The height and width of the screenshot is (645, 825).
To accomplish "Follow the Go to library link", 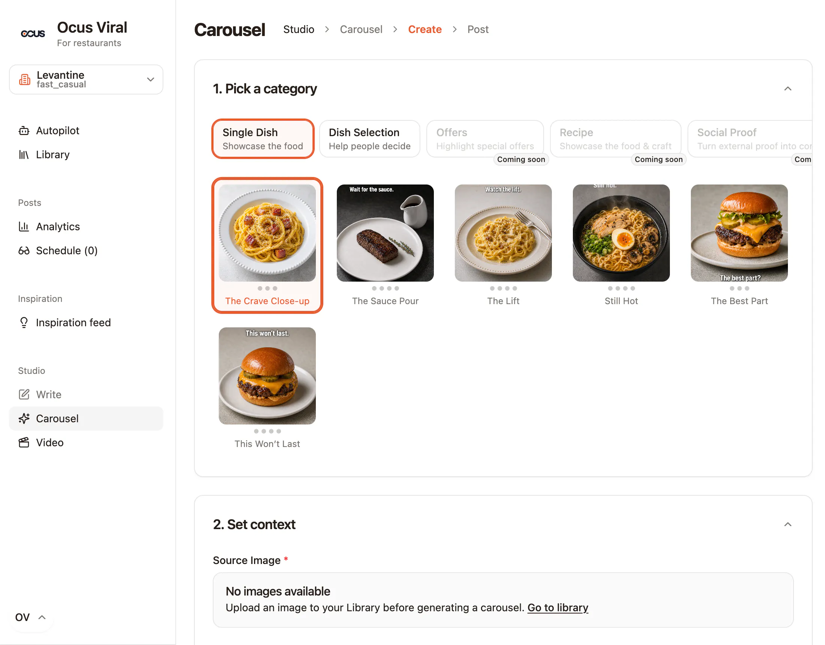I will [557, 607].
